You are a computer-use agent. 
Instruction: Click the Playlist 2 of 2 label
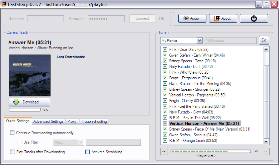(206, 156)
